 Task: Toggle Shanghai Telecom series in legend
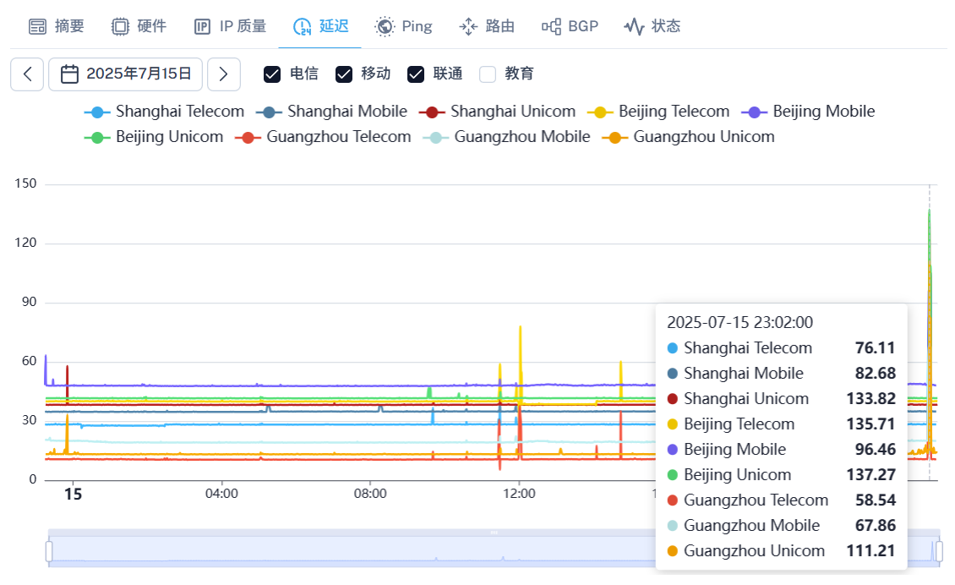[x=164, y=112]
